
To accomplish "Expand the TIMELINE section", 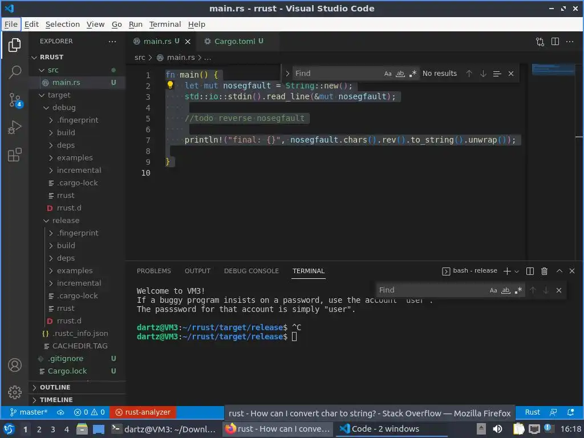I will [77, 400].
